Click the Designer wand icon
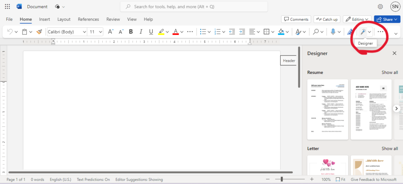Viewport: 403px width, 184px height. 363,32
